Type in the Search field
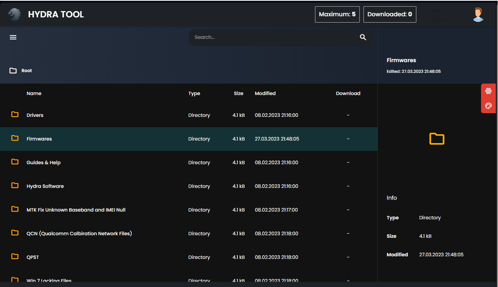 (274, 37)
